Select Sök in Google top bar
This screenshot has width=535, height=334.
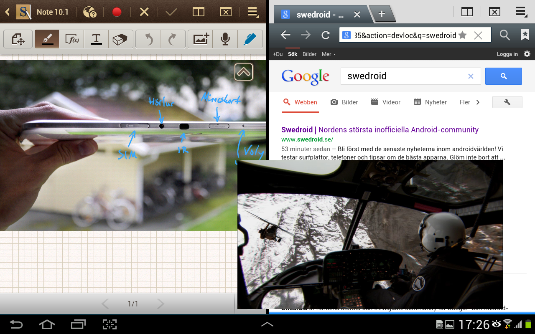(293, 54)
